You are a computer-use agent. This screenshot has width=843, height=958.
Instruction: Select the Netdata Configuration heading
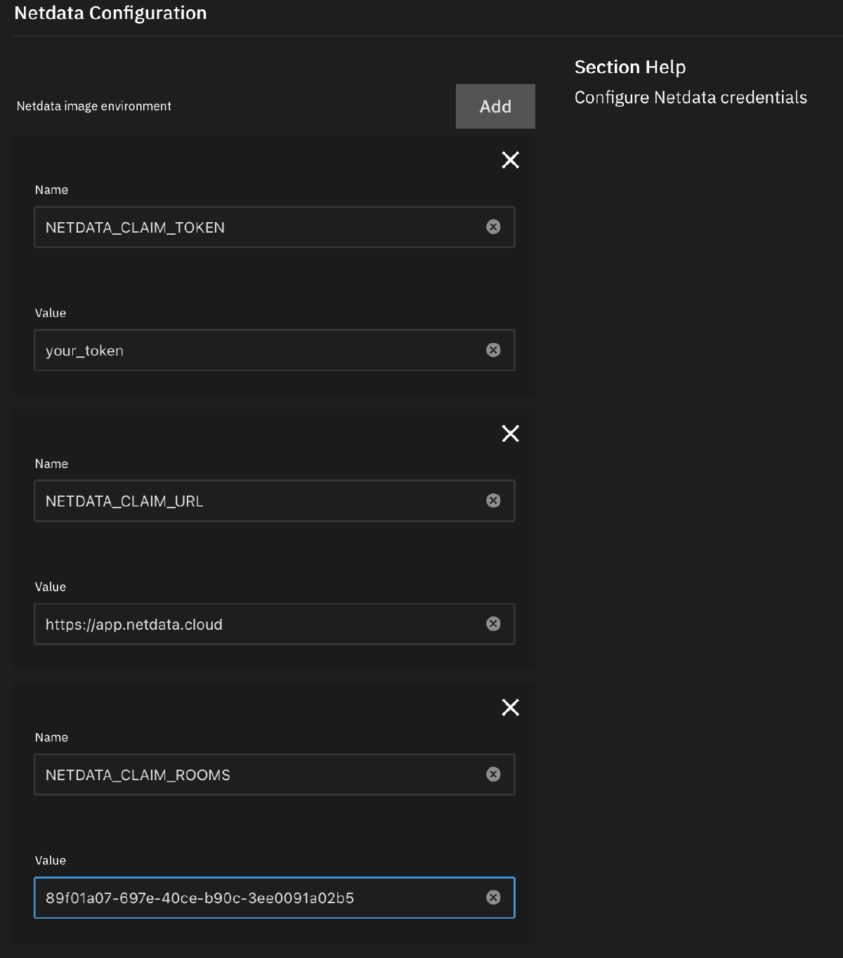click(x=110, y=13)
